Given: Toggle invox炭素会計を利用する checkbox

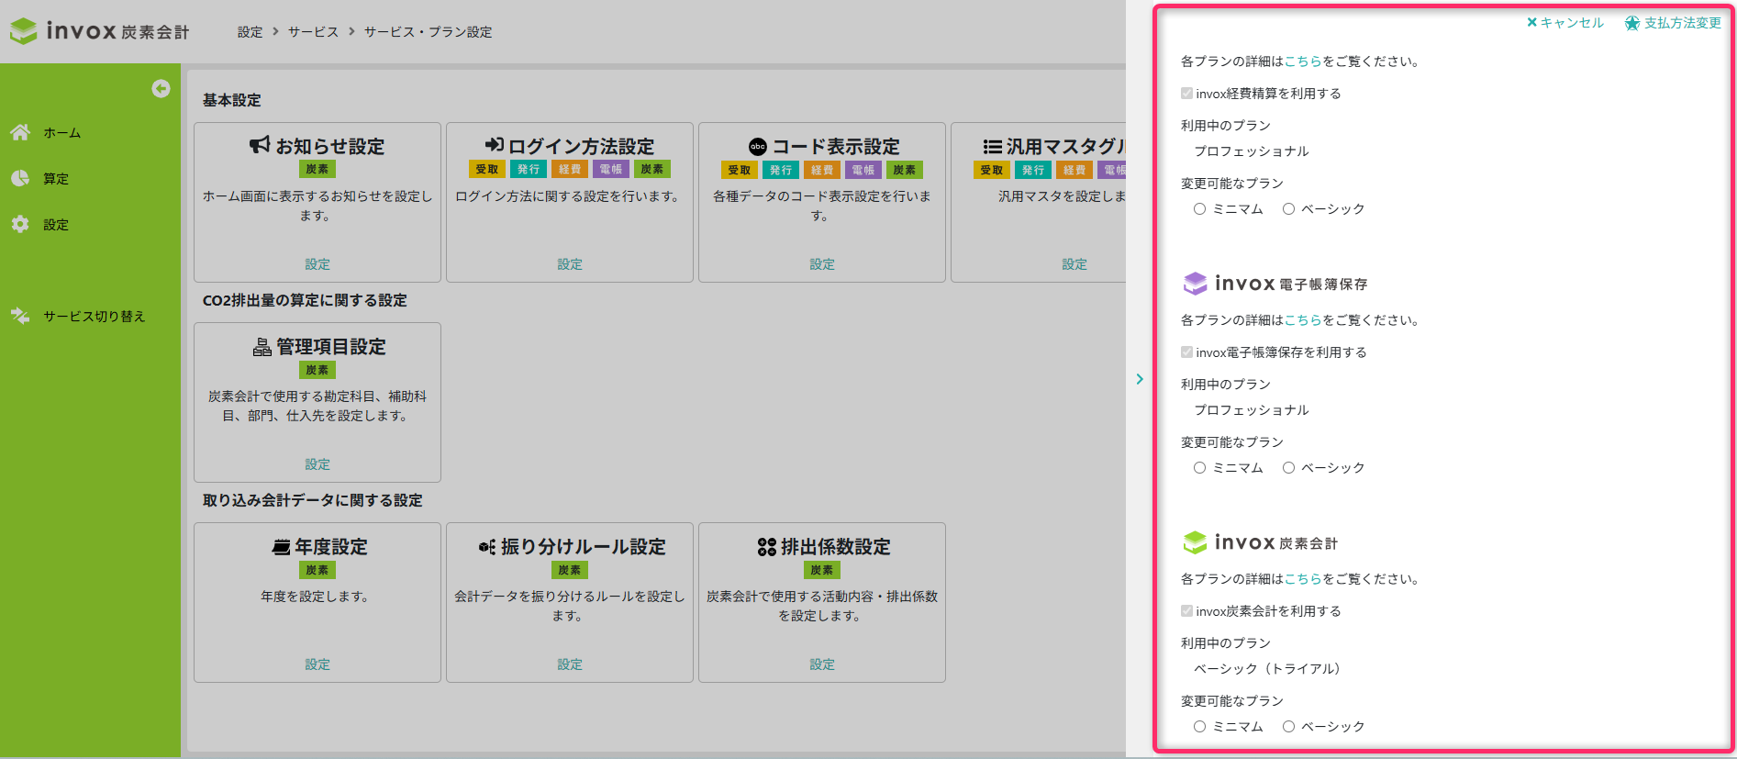Looking at the screenshot, I should (x=1186, y=610).
